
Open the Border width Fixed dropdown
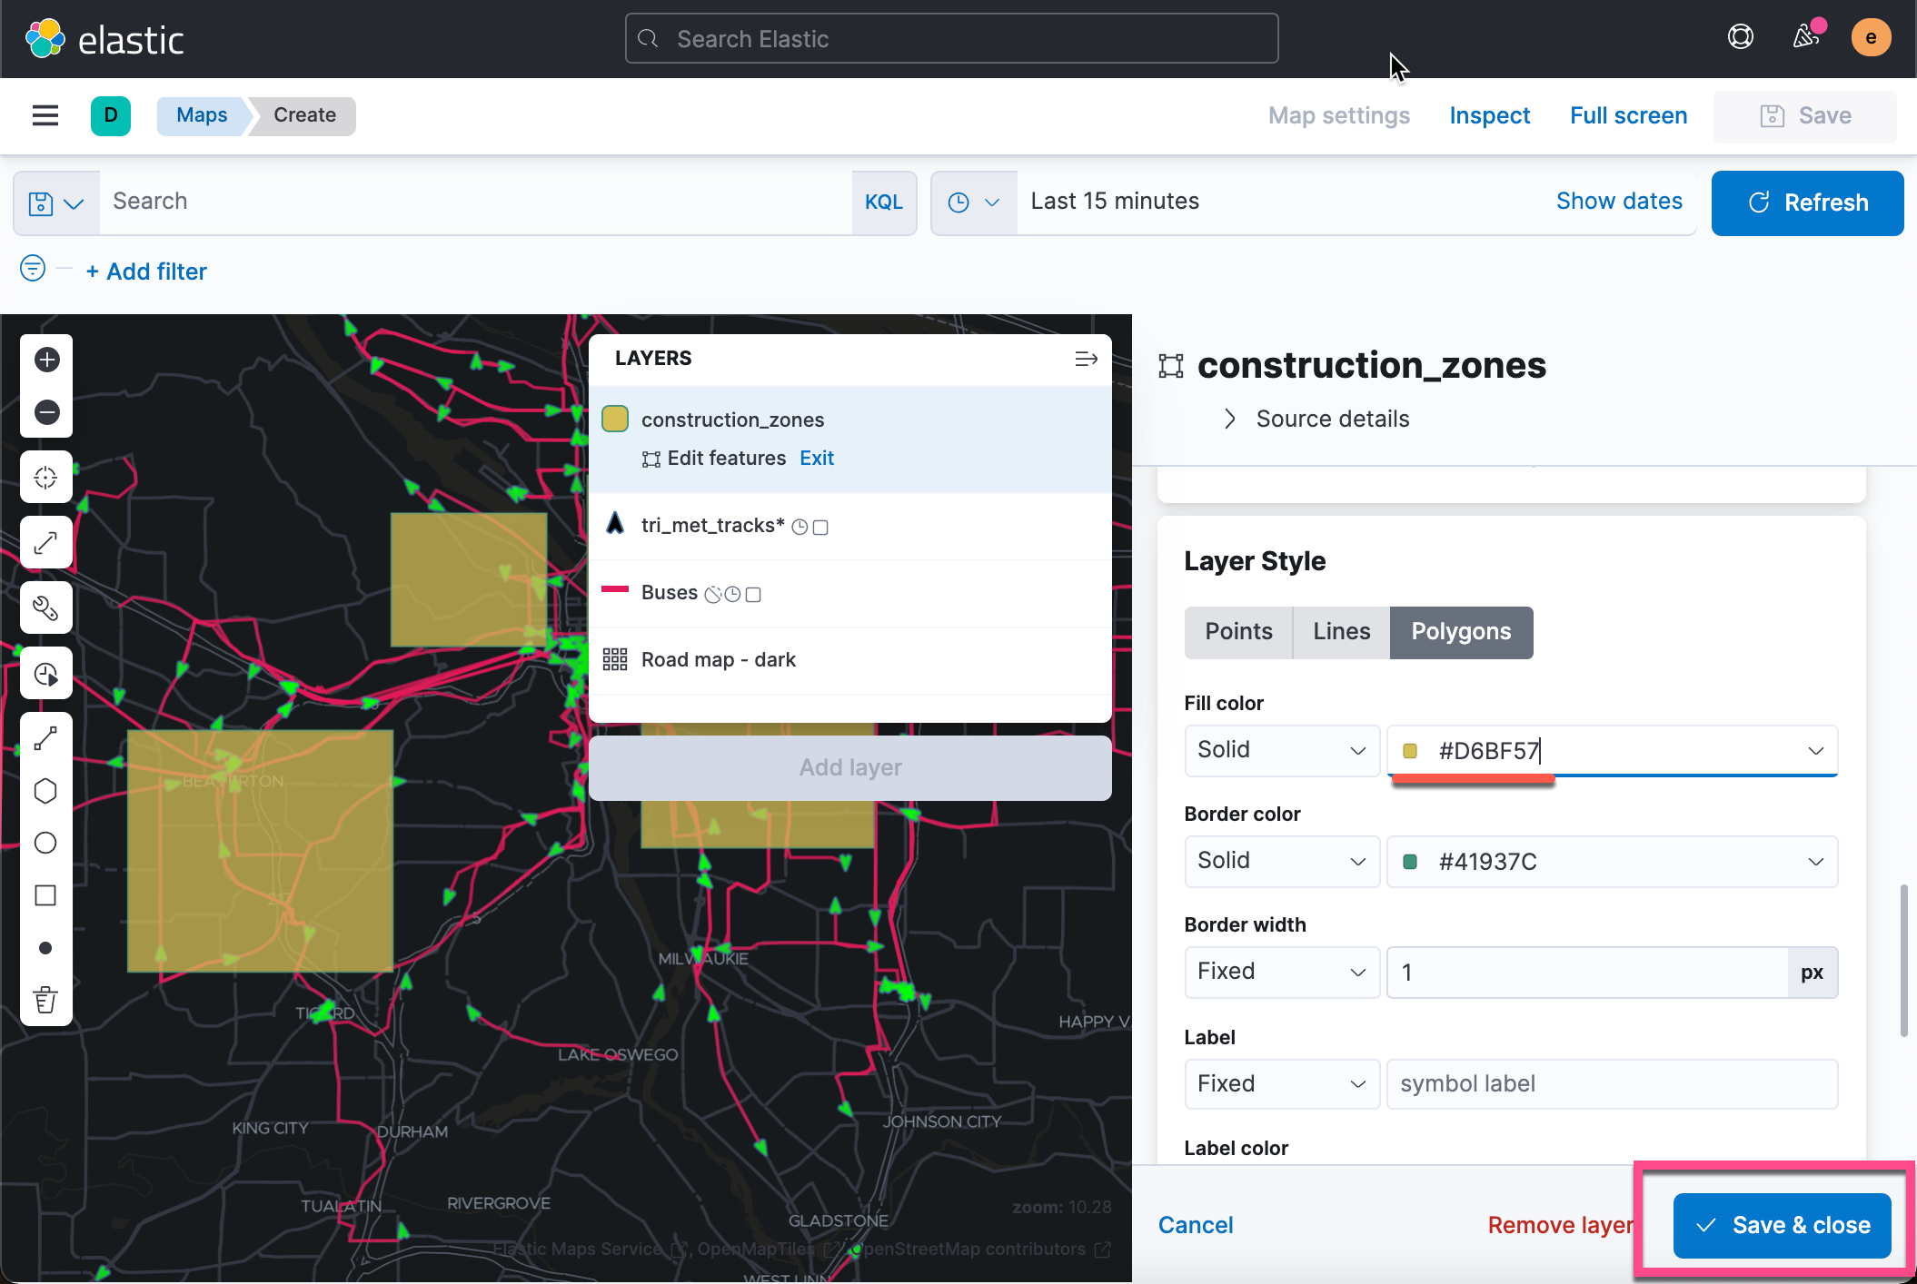click(1281, 972)
